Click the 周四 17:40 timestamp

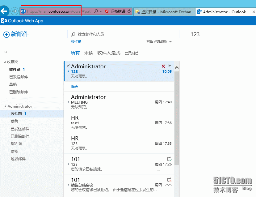(x=163, y=102)
